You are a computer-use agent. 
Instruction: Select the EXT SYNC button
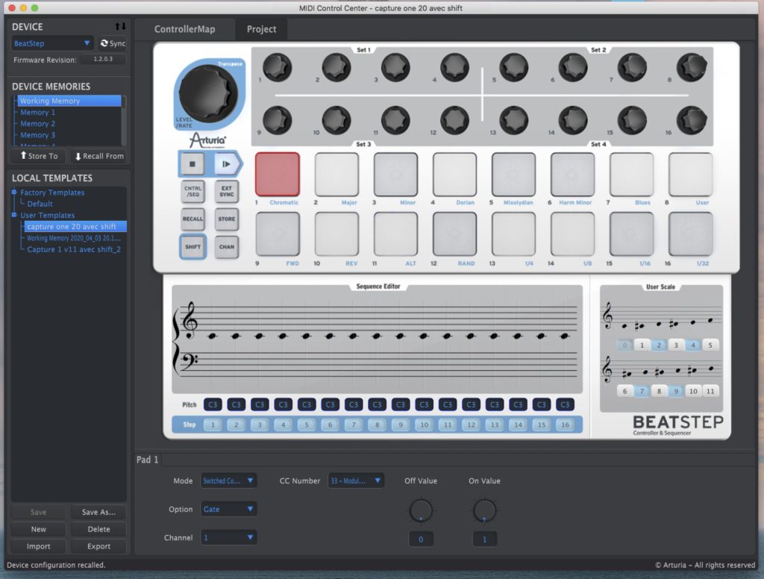[227, 192]
